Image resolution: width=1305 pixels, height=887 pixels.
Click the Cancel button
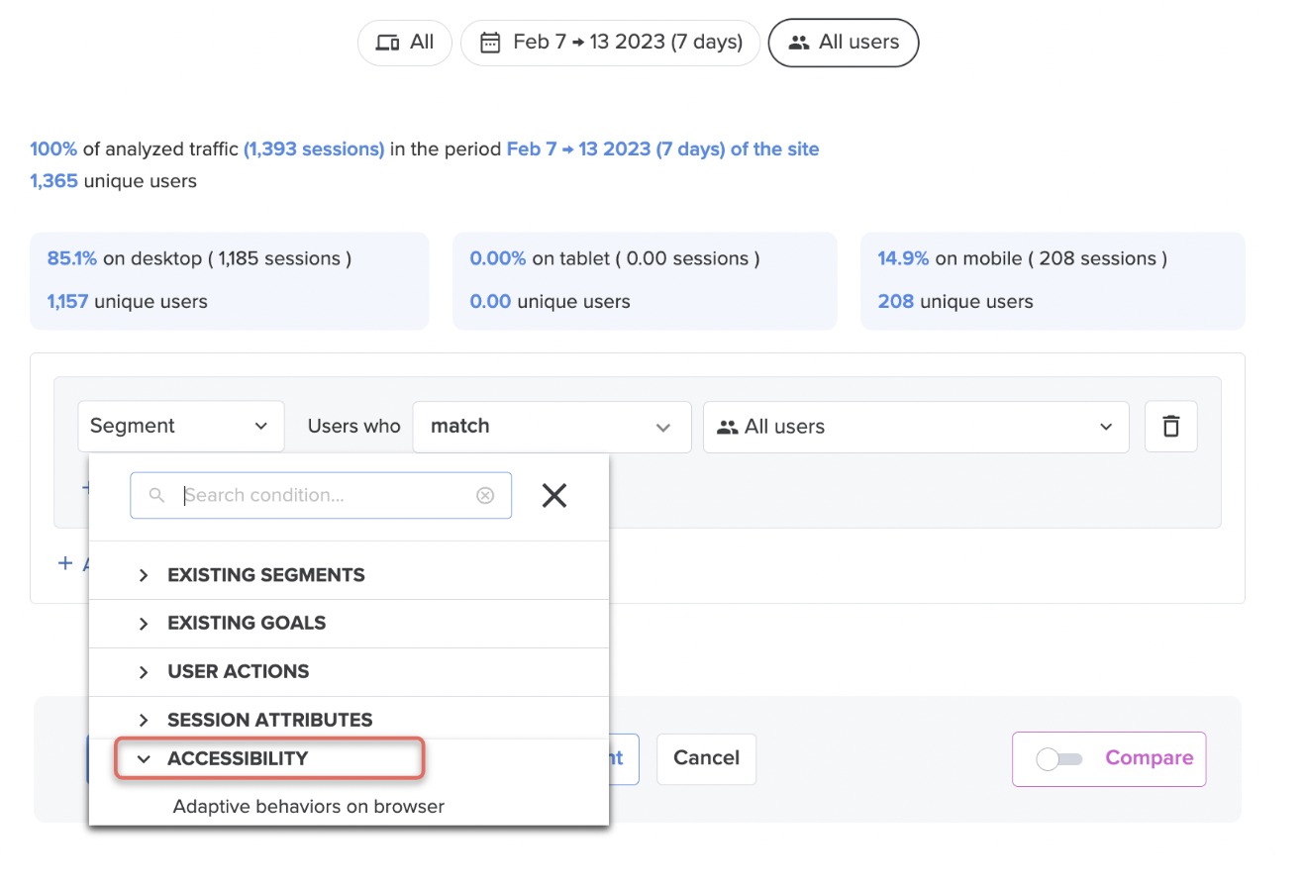[x=707, y=758]
